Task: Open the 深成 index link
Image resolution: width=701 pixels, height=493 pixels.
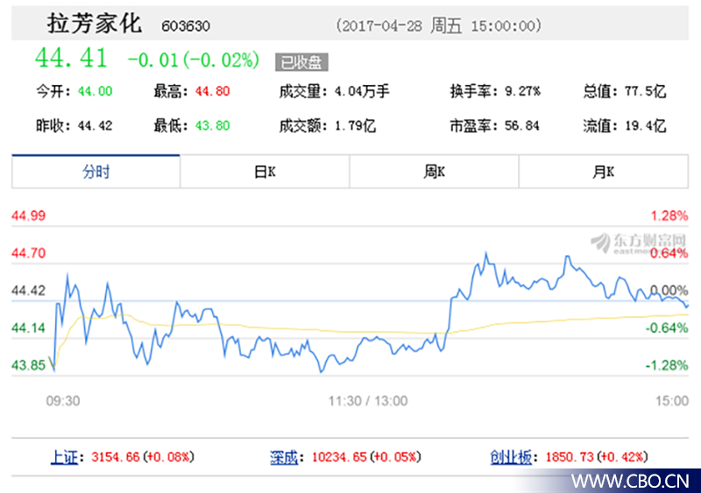Action: point(284,457)
